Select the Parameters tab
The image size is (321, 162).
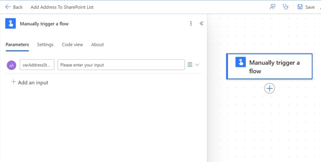[17, 44]
